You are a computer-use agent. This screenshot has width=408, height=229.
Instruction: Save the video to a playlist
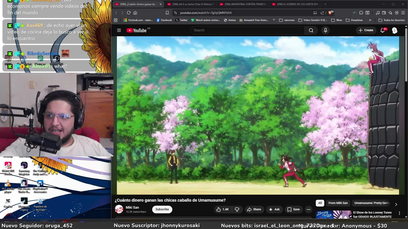tap(293, 209)
